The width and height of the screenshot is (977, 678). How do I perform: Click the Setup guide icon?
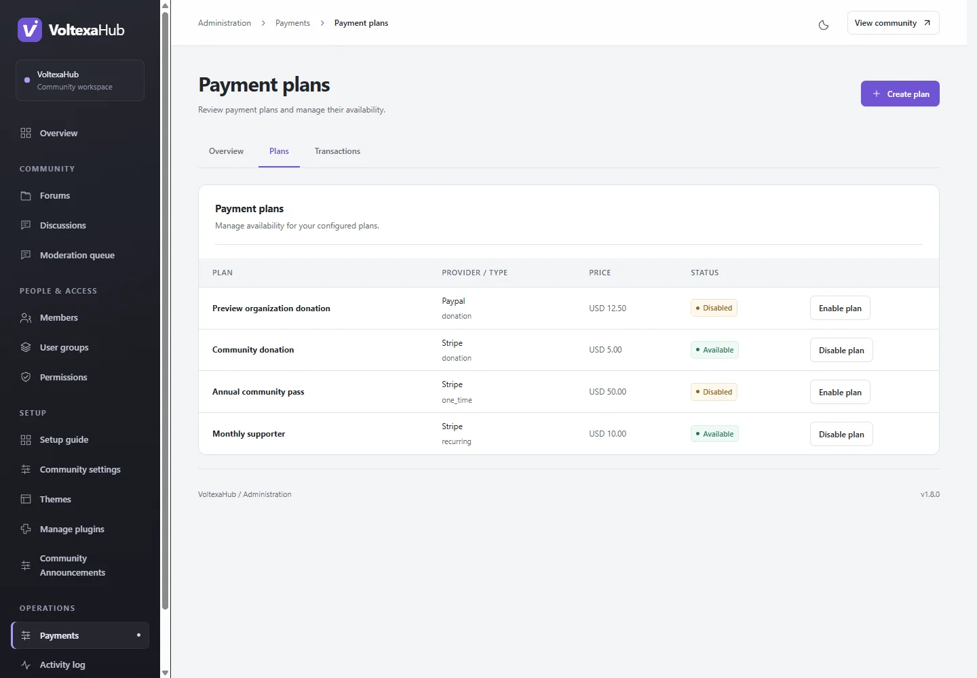point(26,439)
